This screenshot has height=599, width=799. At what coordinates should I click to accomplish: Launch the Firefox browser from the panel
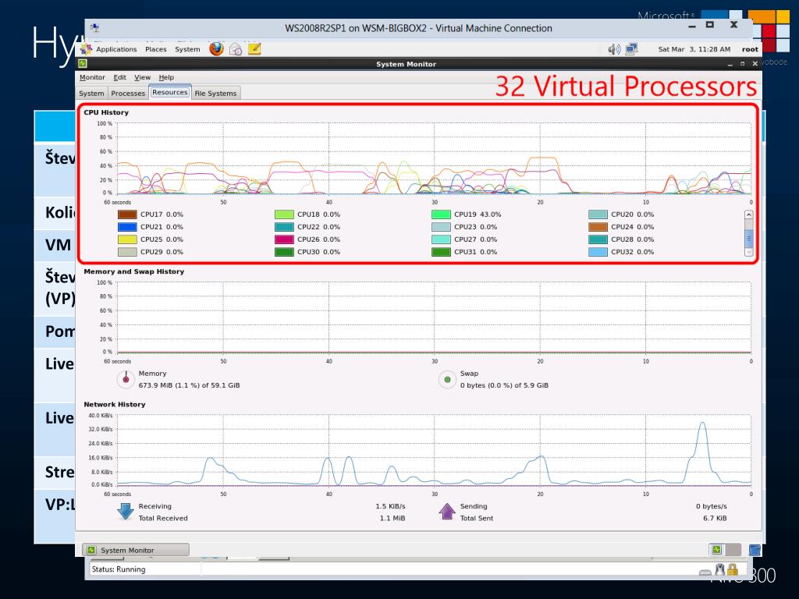(216, 49)
